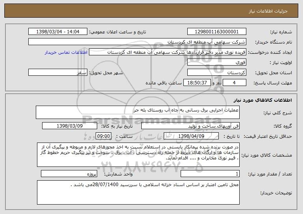Click the ساعت field showing 09:00
This screenshot has width=303, height=214.
(x=103, y=136)
